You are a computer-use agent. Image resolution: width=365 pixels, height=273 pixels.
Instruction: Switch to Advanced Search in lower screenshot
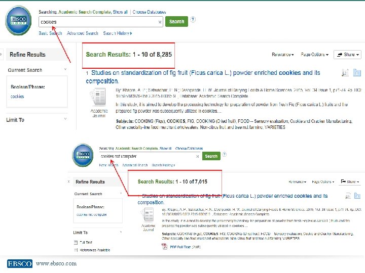click(x=135, y=165)
